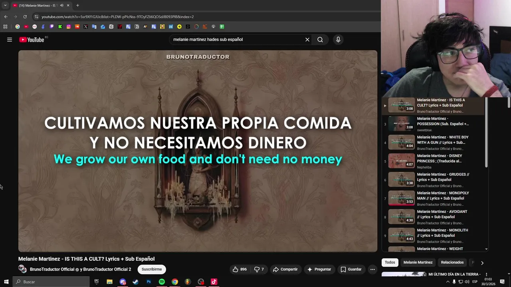Viewport: 511px width, 287px height.
Task: Launch Epic Games from the taskbar
Action: [x=97, y=282]
